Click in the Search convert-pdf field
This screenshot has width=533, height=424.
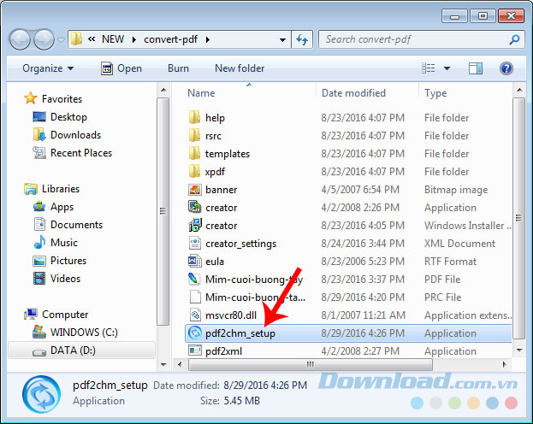tap(414, 39)
